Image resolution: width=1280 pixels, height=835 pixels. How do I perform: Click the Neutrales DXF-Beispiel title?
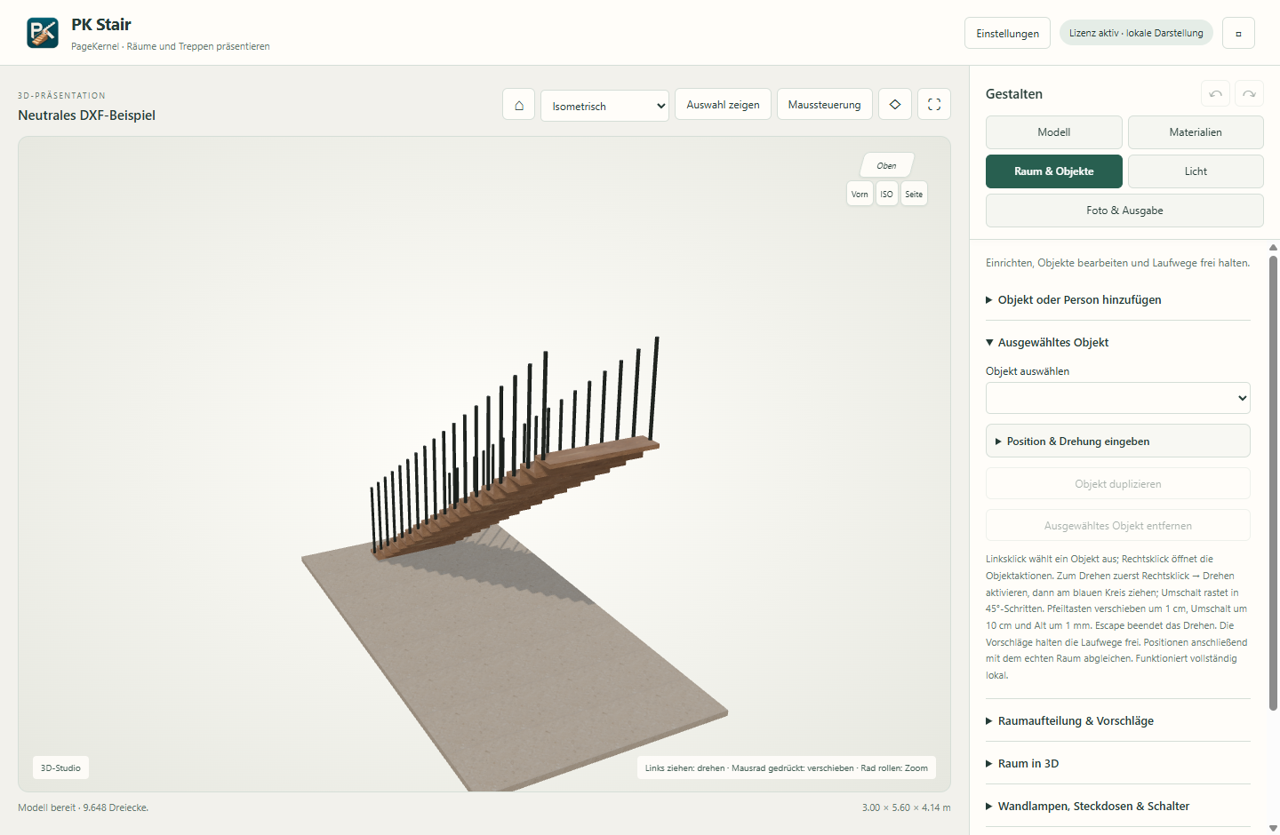[x=86, y=115]
